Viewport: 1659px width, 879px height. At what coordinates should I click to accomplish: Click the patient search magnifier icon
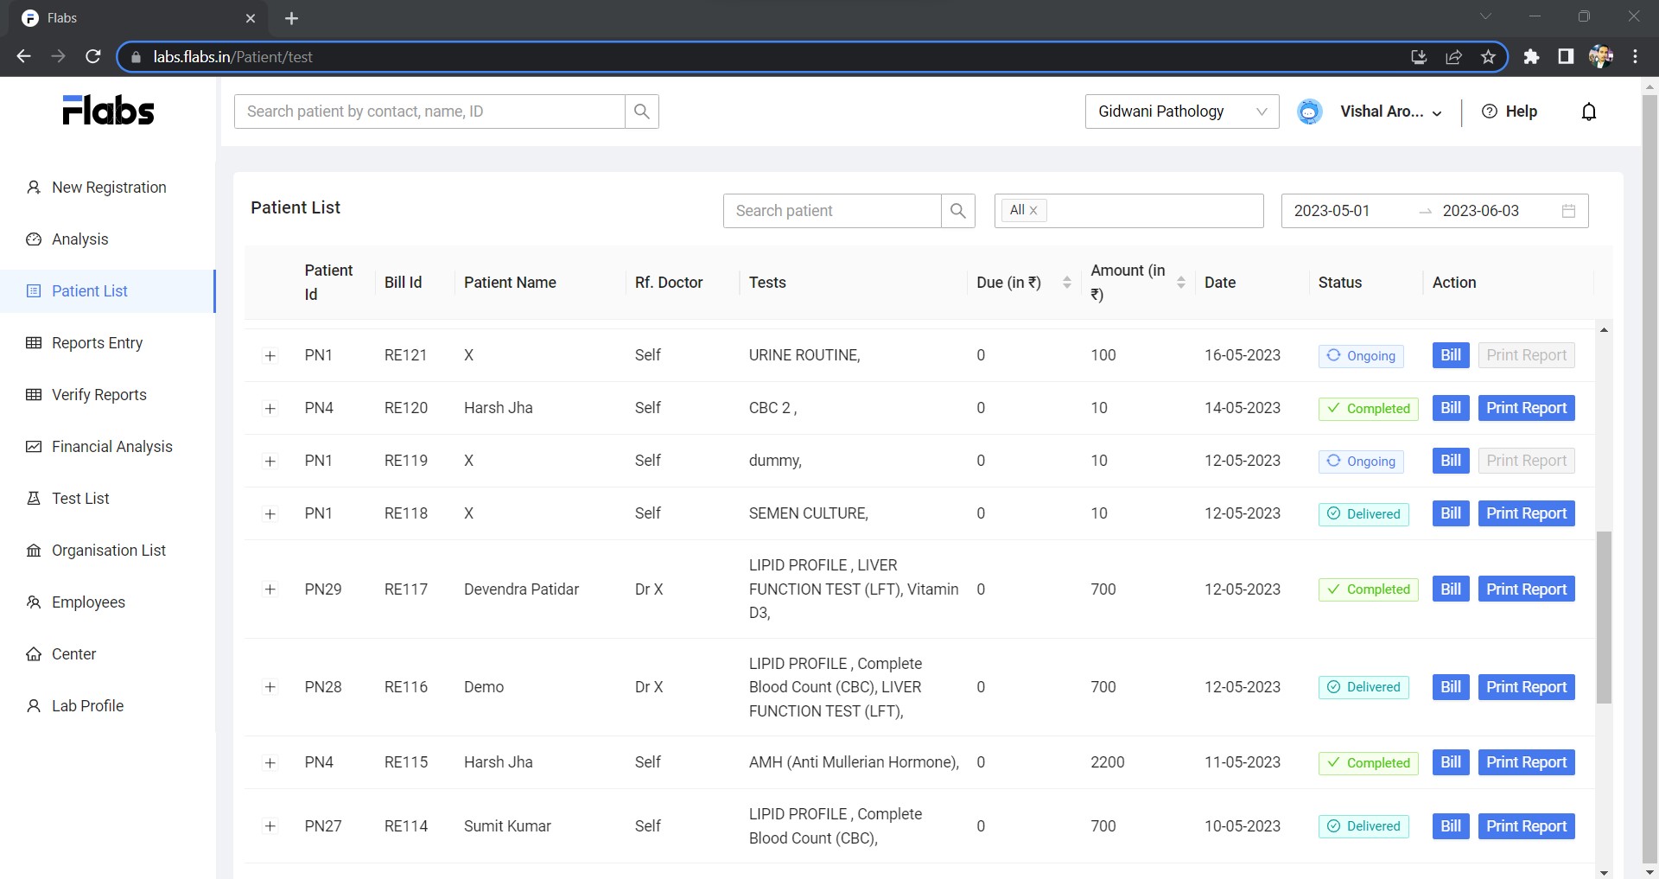(958, 210)
